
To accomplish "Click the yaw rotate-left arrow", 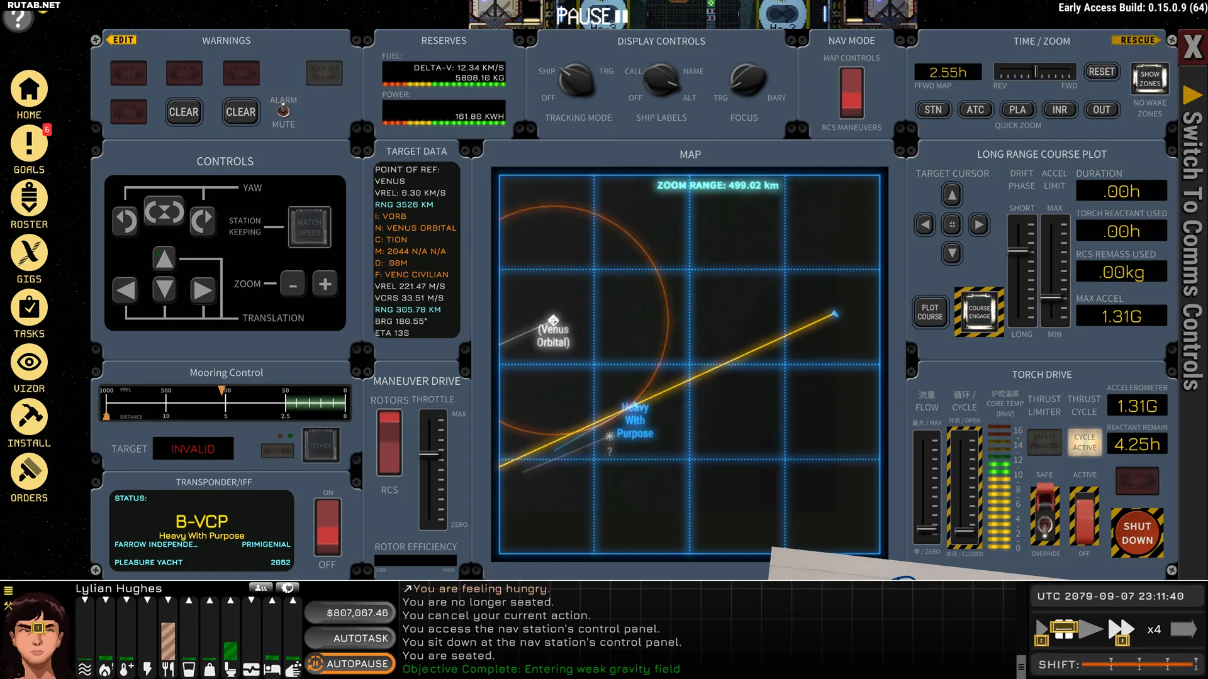I will pos(125,221).
